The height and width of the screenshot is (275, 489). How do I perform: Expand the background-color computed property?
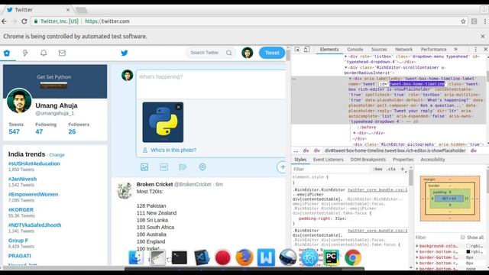tap(417, 246)
